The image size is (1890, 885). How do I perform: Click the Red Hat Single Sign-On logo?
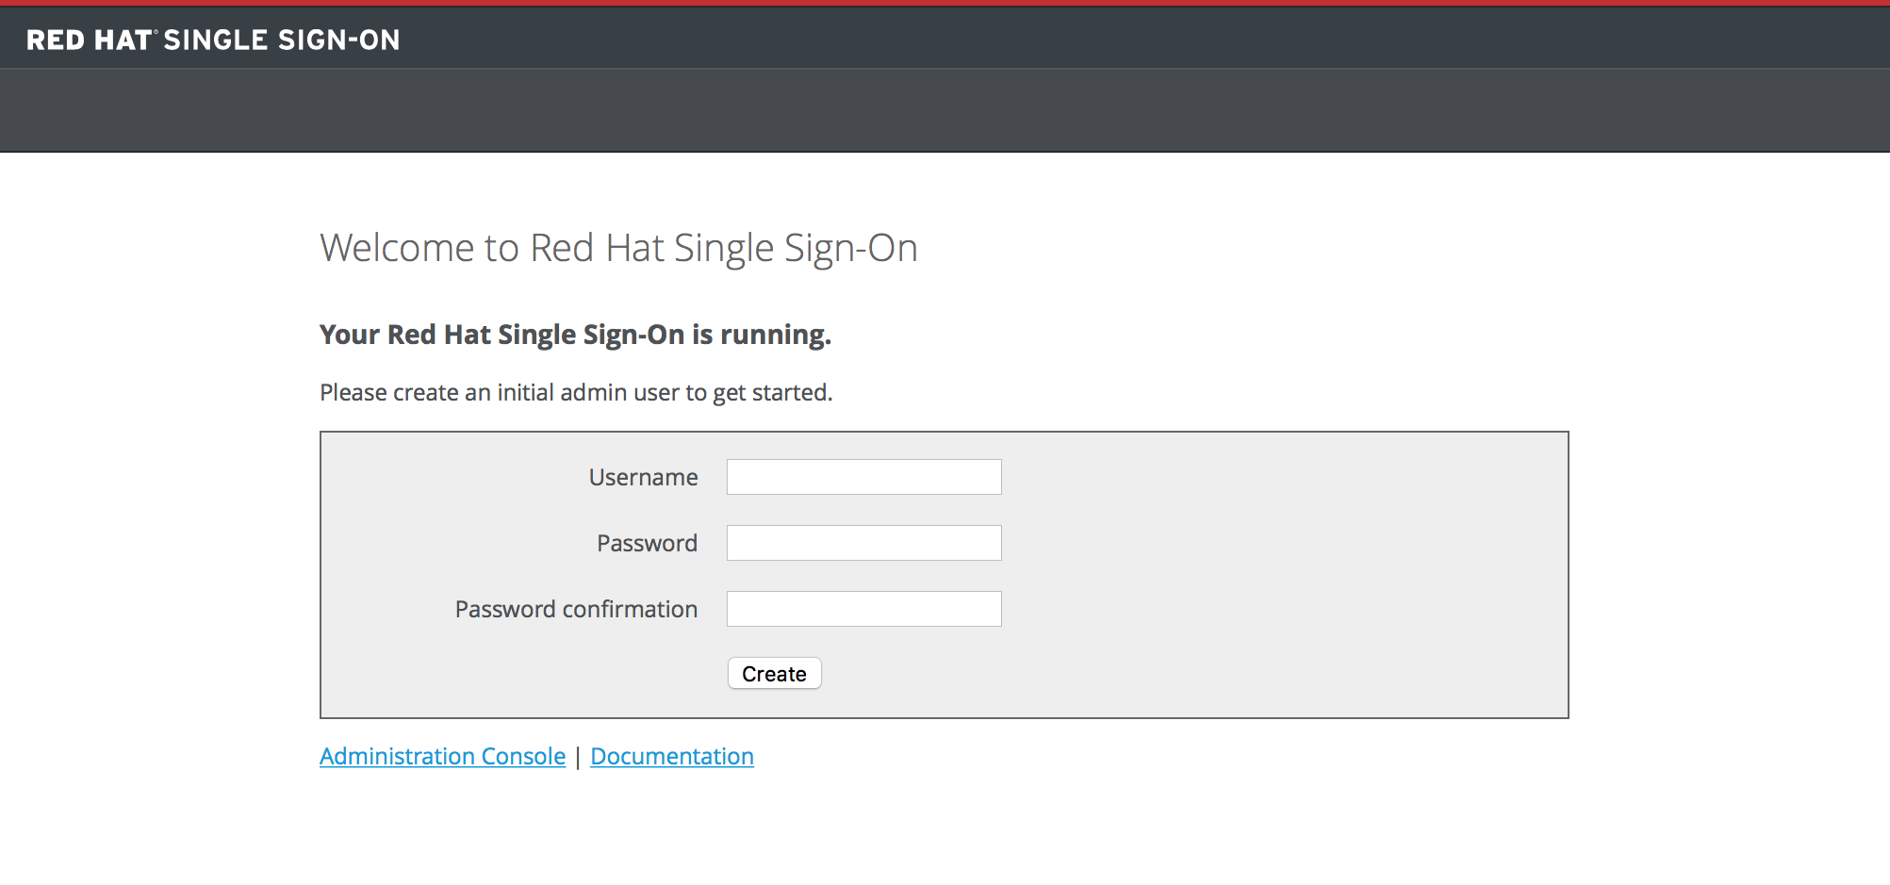213,40
